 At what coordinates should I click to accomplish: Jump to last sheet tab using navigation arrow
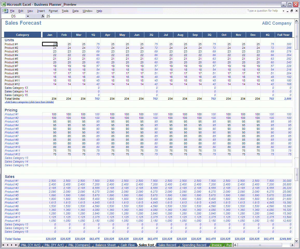click(16, 245)
